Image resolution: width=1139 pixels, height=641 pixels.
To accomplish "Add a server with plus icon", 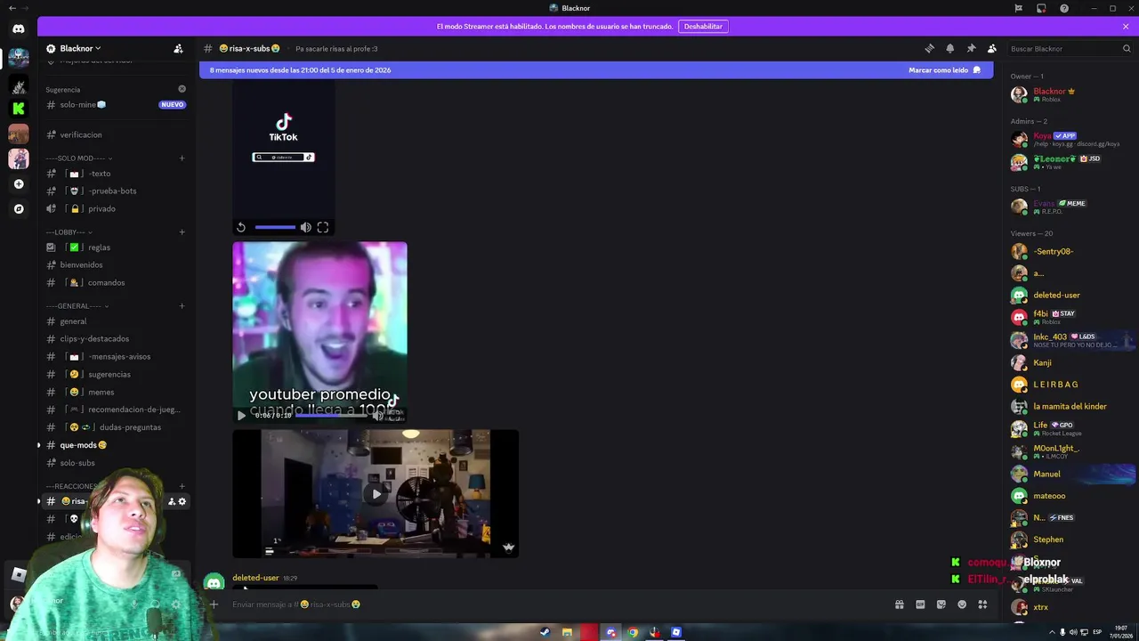I will pos(19,184).
